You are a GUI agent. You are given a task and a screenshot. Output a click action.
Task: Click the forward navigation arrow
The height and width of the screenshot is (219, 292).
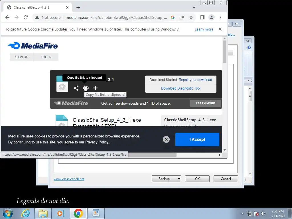click(17, 17)
